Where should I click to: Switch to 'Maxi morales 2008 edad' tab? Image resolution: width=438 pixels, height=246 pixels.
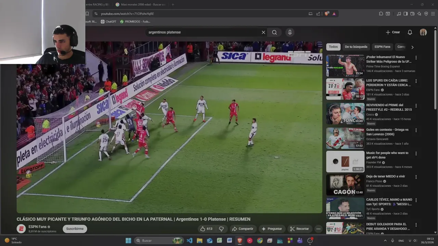tap(140, 4)
